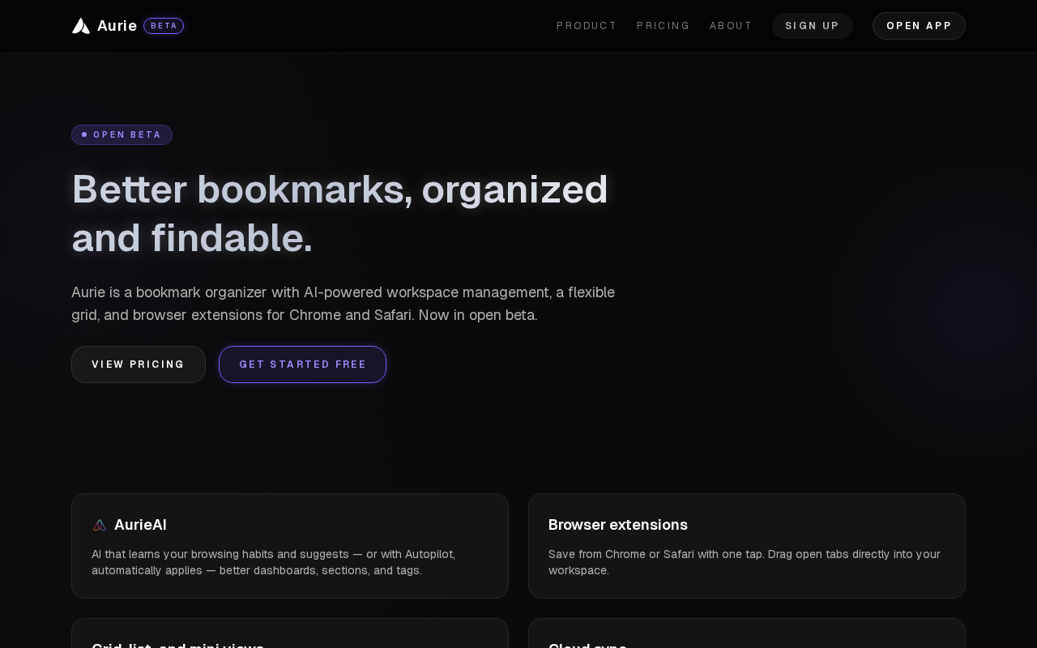
Task: Open the Product menu item
Action: (x=587, y=26)
